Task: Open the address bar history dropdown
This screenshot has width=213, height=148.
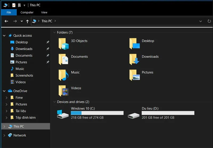Action: [201, 21]
